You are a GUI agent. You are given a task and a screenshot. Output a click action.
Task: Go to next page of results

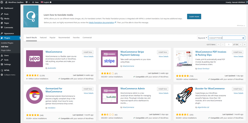tap(241, 45)
